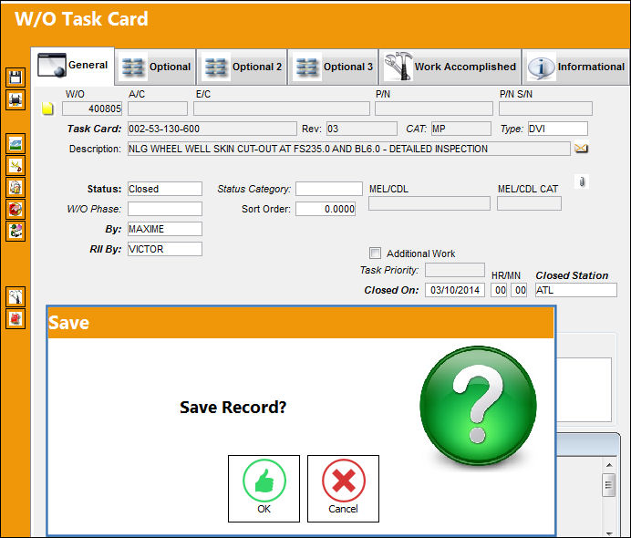Image resolution: width=631 pixels, height=538 pixels.
Task: Tick the Additional Work checkbox
Action: [375, 253]
